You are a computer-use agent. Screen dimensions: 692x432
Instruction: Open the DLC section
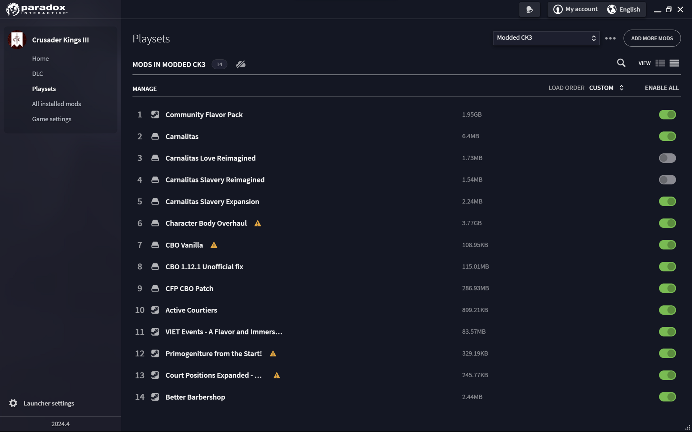37,74
